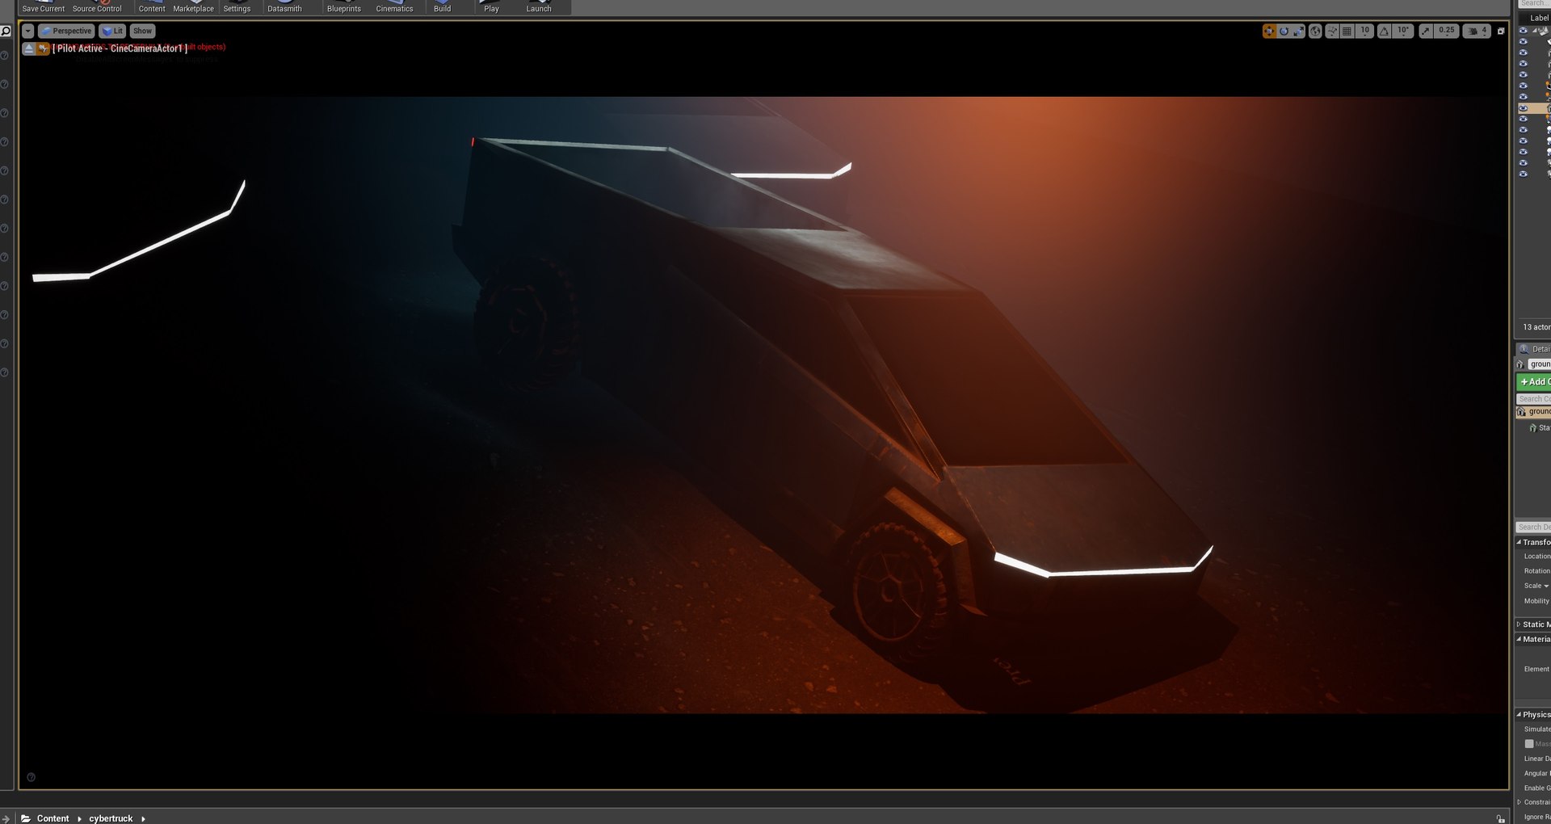
Task: Open the Scale dropdown arrow
Action: coord(1546,586)
